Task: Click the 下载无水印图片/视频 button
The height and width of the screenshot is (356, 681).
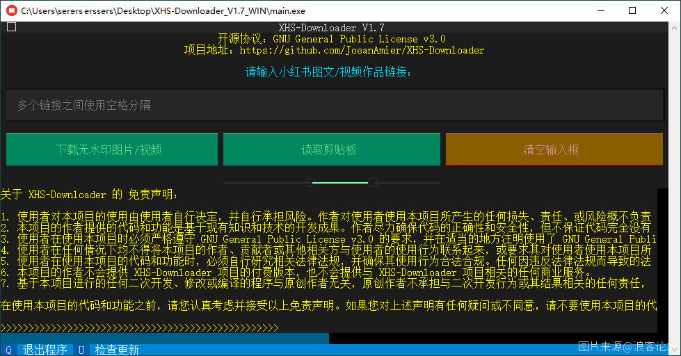Action: click(112, 149)
